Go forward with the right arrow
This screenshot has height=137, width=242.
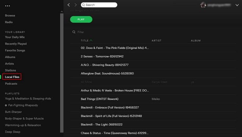pos(76,5)
